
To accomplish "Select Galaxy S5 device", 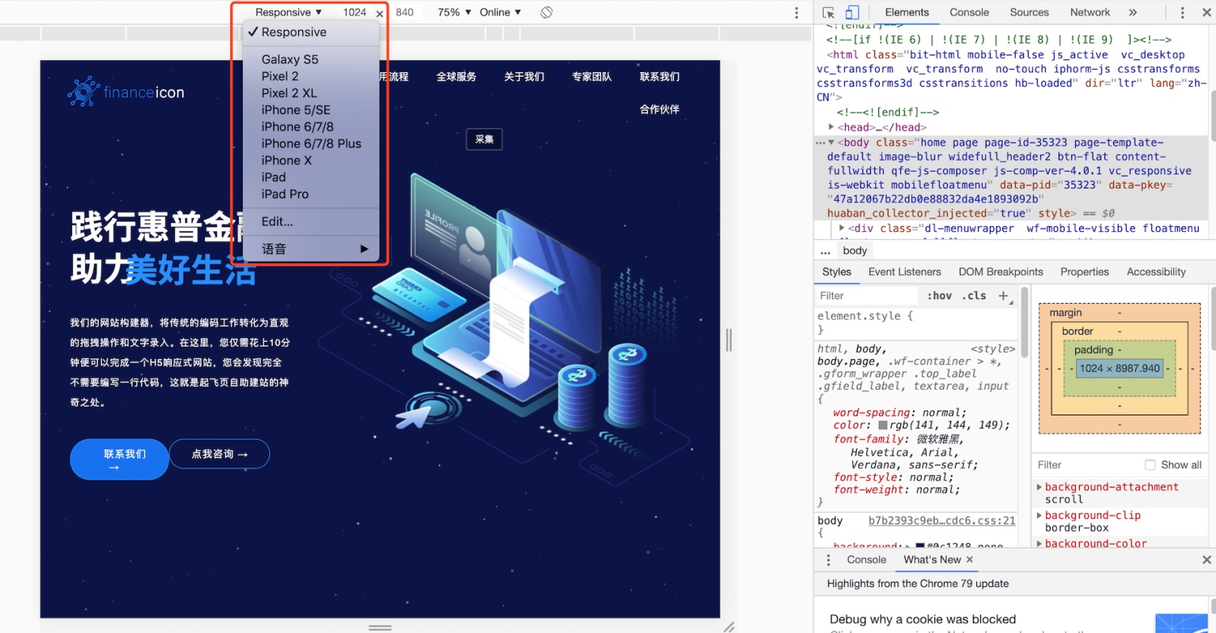I will click(310, 59).
